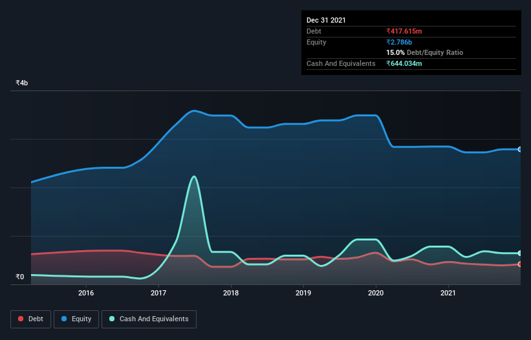Click the ₹417.615m debt value
This screenshot has height=340, width=531.
click(404, 31)
